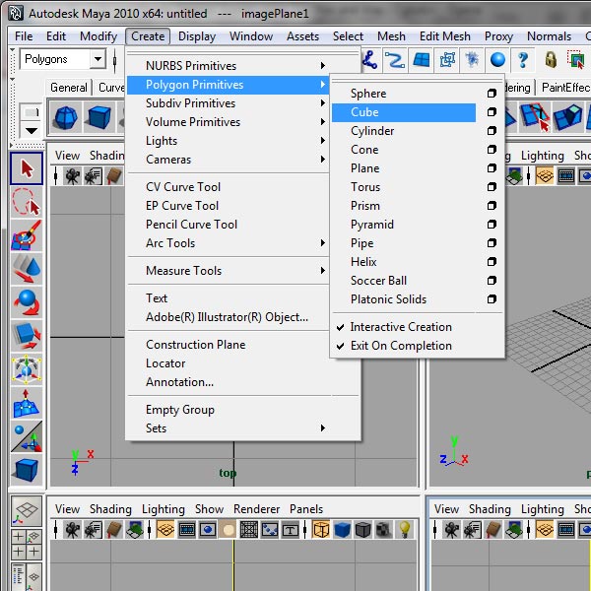Choose the Paint Selection tool
The image size is (591, 591).
tap(27, 235)
